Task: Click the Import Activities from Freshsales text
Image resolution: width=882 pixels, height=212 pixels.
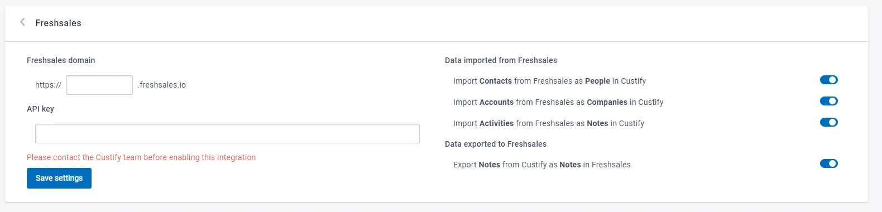Action: pos(549,123)
